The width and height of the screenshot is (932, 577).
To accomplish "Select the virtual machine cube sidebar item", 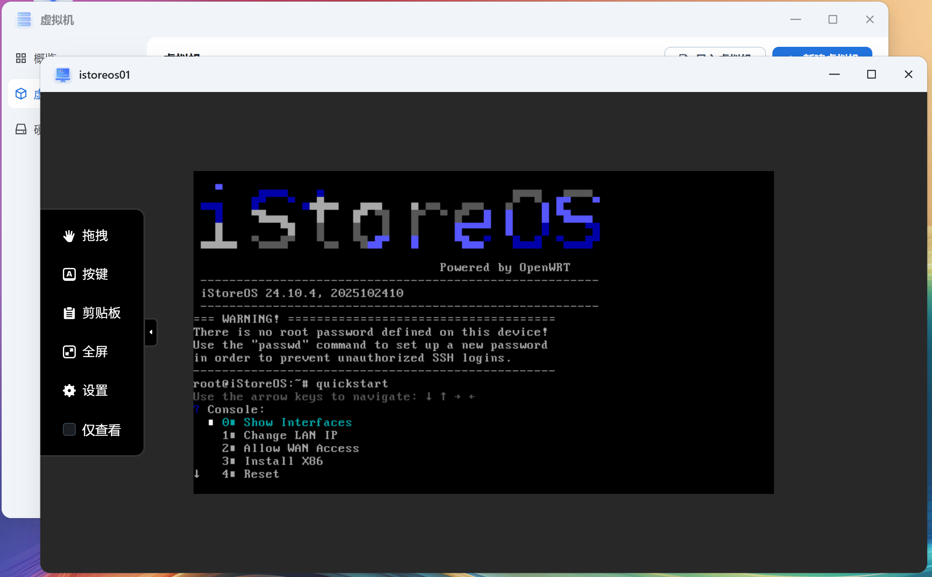I will (21, 94).
